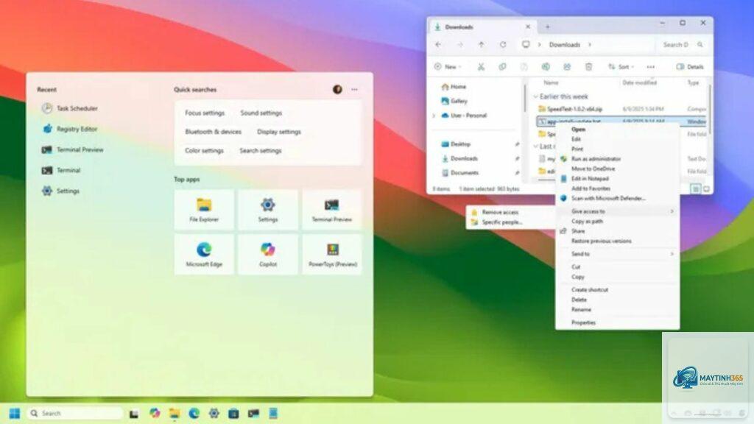
Task: Click the Explorer Search Downloads field
Action: tap(682, 44)
